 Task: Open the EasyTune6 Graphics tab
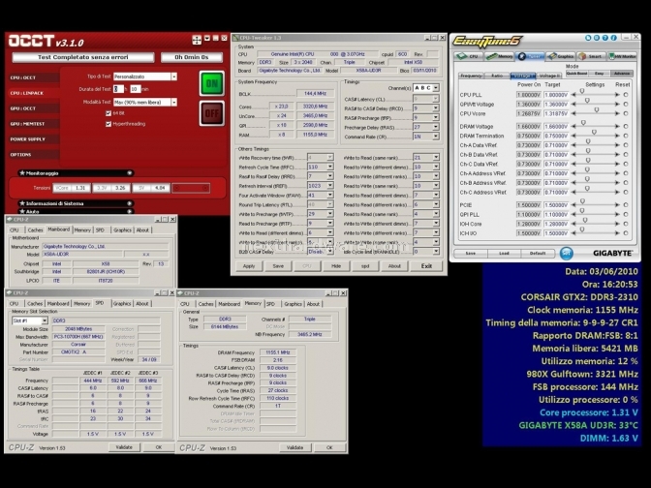[561, 56]
